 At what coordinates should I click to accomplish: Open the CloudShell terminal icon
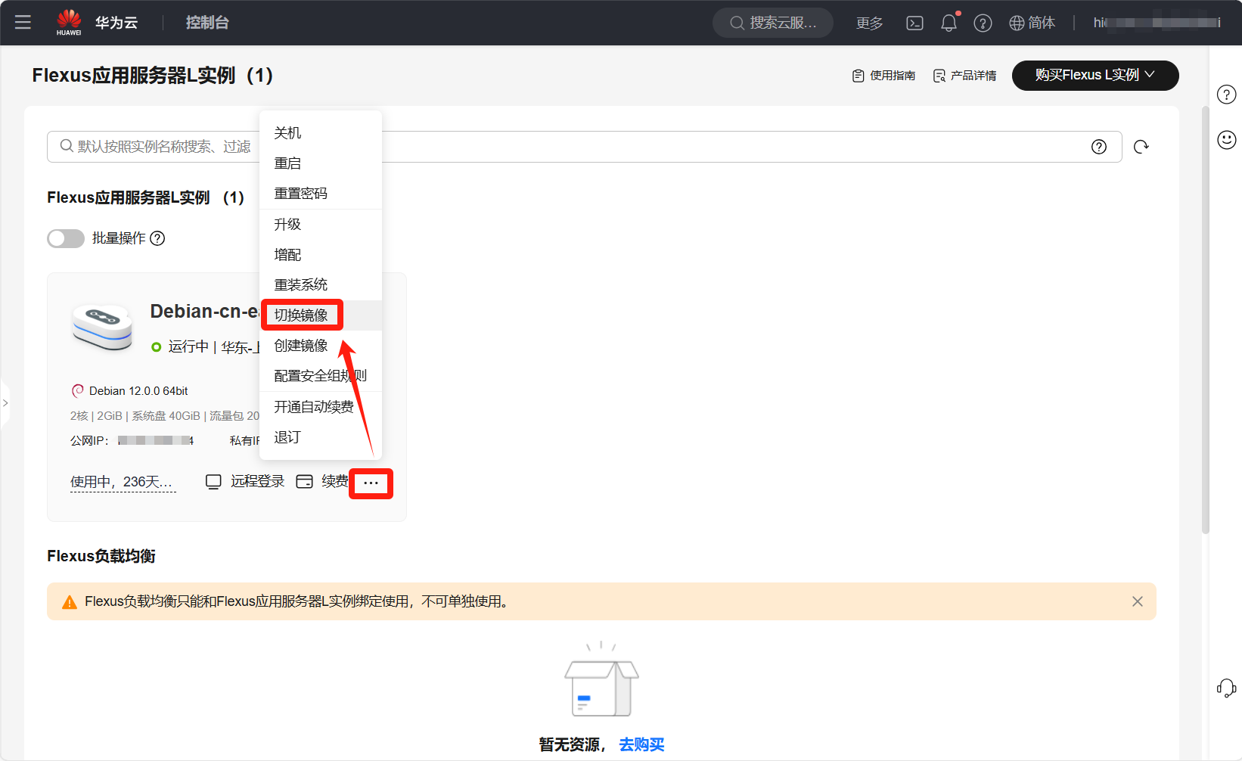914,23
